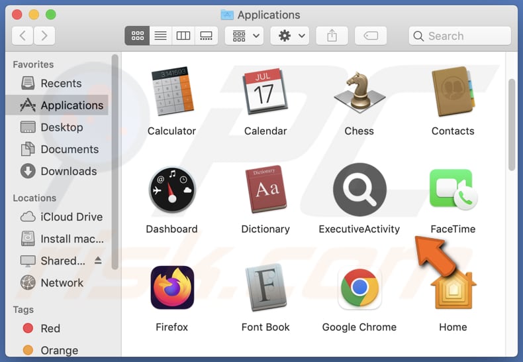Click into the Search field
Viewport: 523px width, 362px height.
click(459, 36)
